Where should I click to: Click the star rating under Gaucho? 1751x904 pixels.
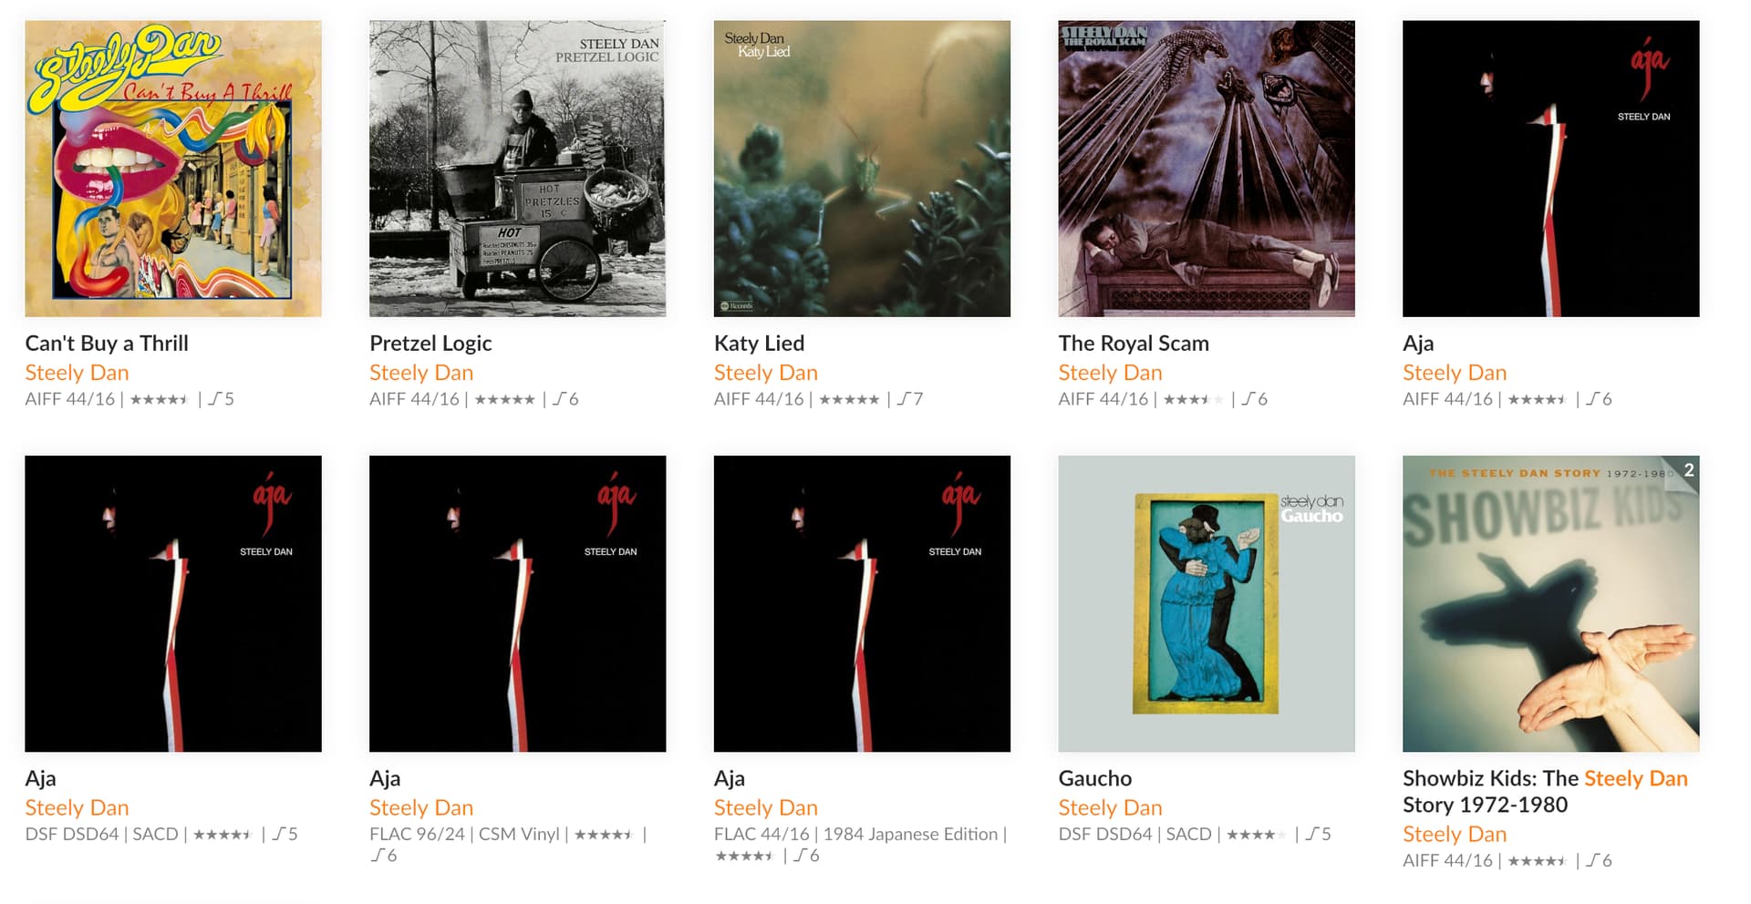[x=1257, y=834]
